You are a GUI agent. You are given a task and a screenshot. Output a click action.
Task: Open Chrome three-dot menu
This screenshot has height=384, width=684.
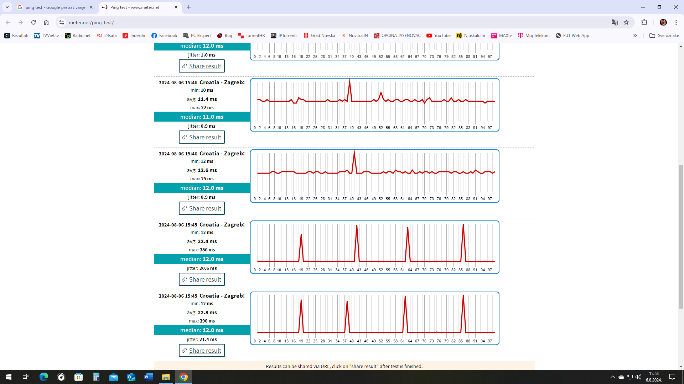tap(676, 22)
